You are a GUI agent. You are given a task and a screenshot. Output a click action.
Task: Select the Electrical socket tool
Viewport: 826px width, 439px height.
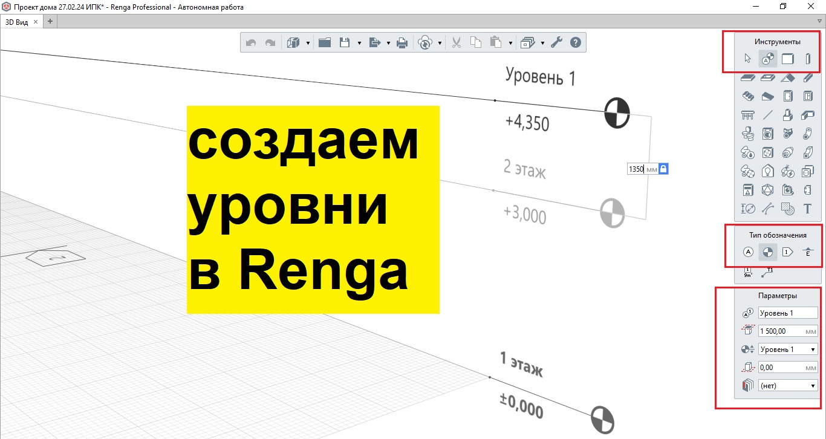tap(807, 171)
